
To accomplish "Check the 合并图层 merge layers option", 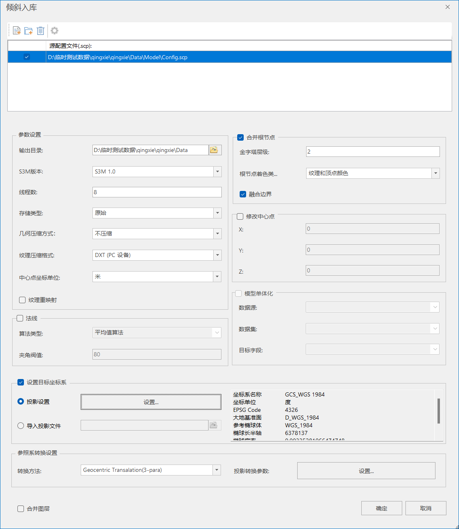I will tap(20, 508).
